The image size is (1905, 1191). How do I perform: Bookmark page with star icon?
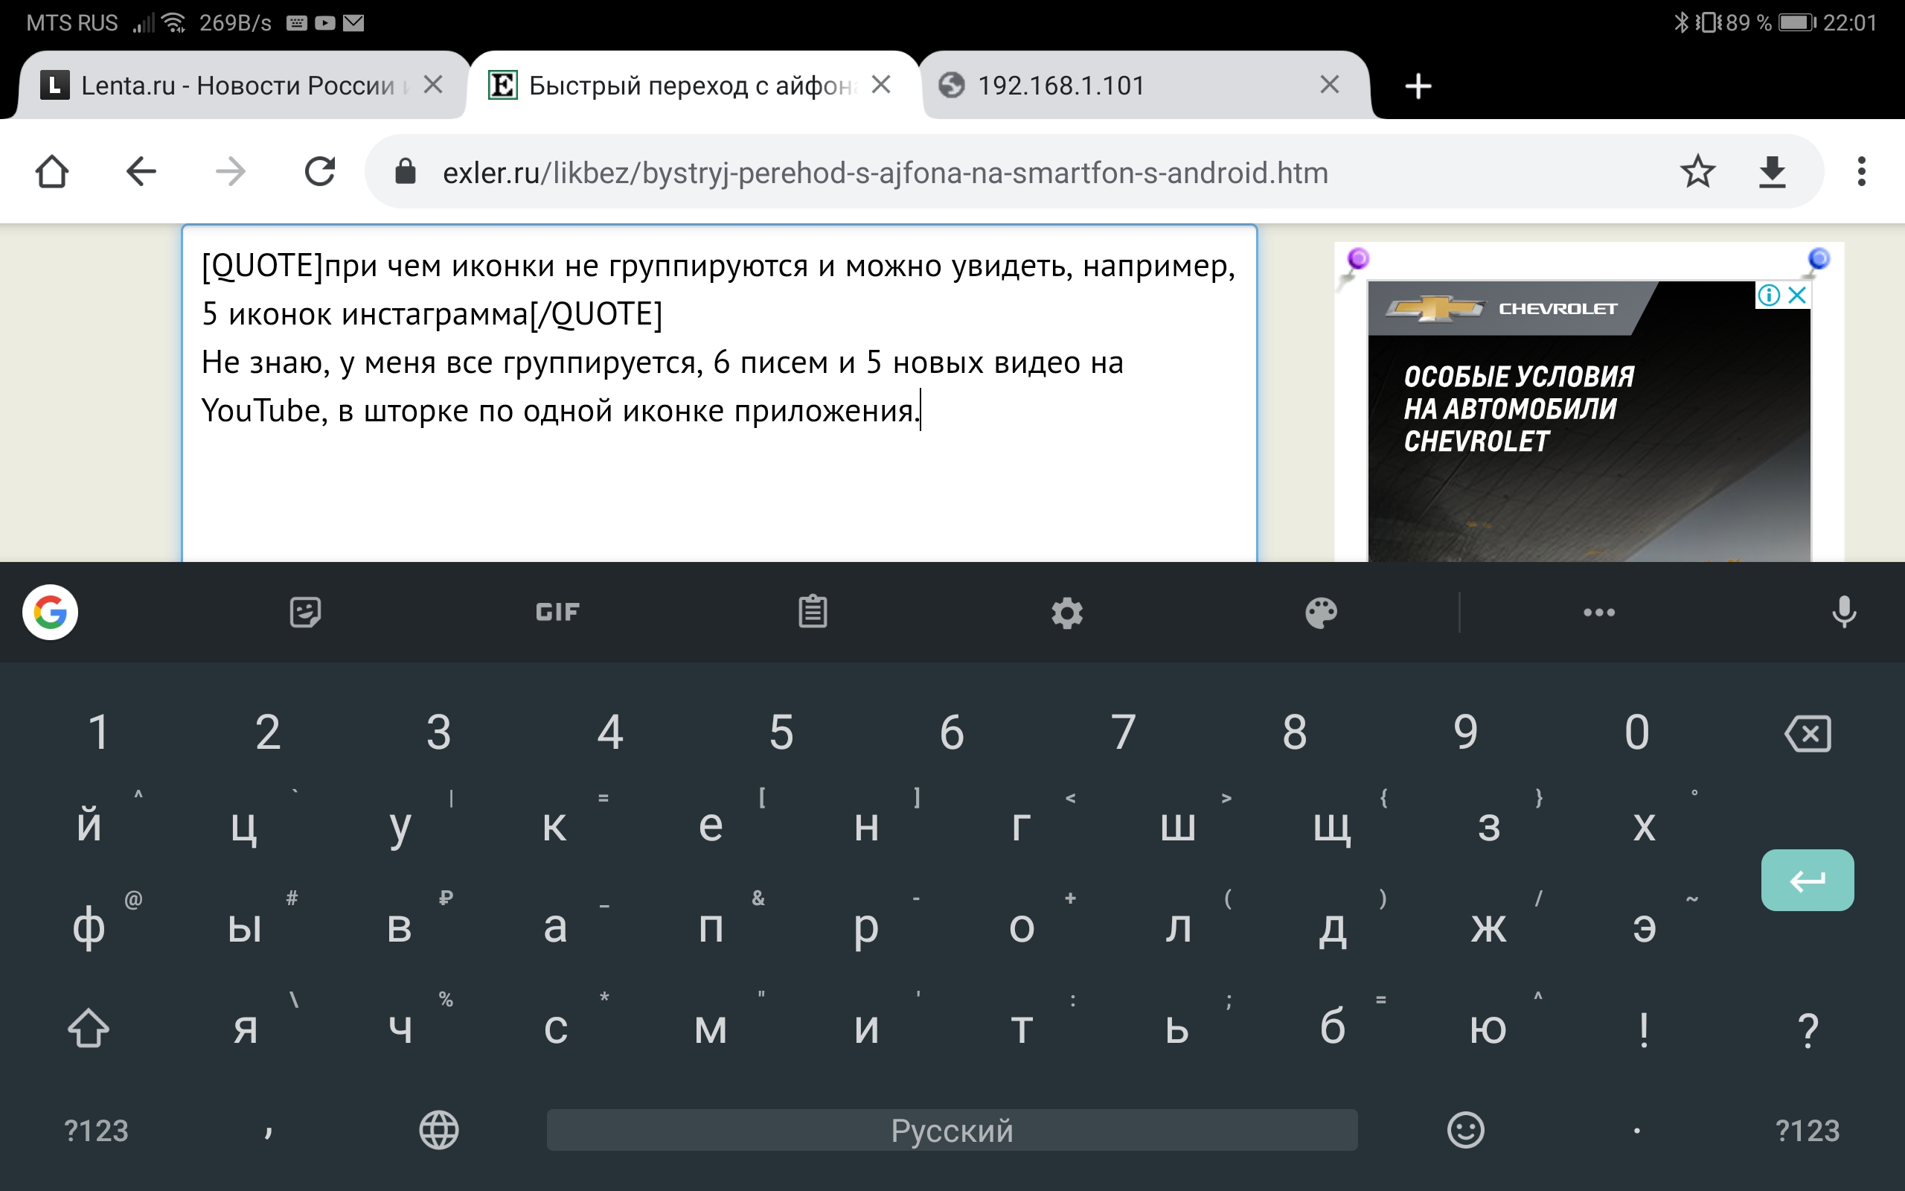pyautogui.click(x=1697, y=172)
